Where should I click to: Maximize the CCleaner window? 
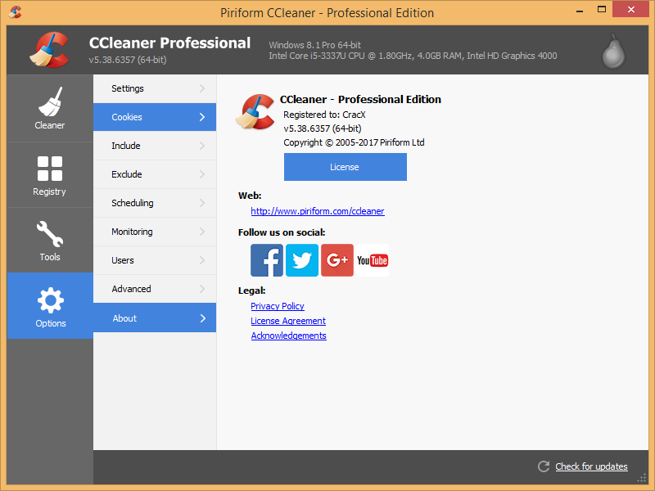602,9
